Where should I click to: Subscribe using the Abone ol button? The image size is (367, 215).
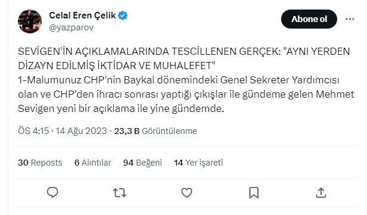coord(309,19)
